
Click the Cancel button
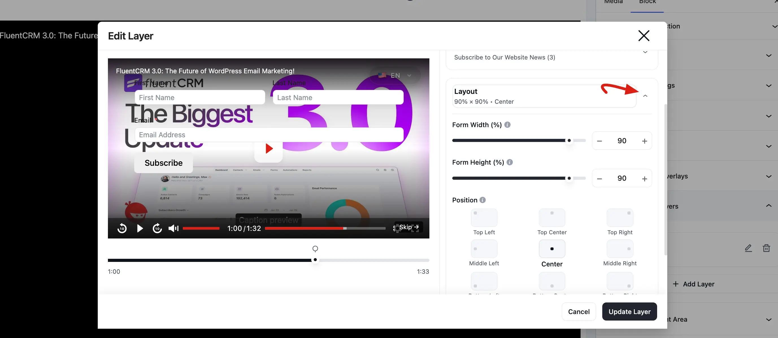(579, 312)
